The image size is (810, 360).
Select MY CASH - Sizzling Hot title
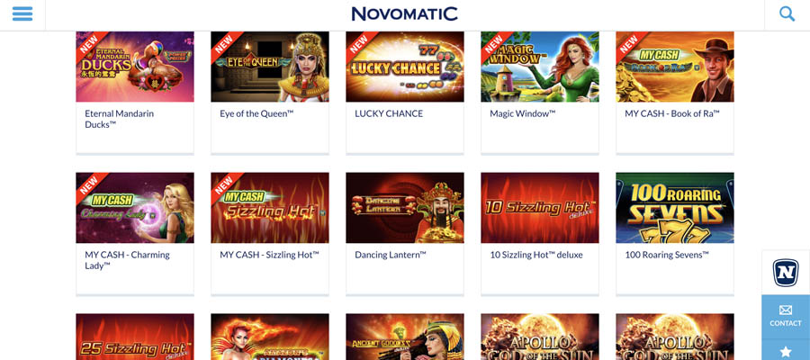269,255
